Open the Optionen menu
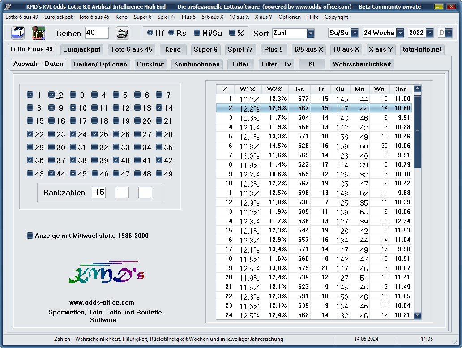 pyautogui.click(x=289, y=17)
